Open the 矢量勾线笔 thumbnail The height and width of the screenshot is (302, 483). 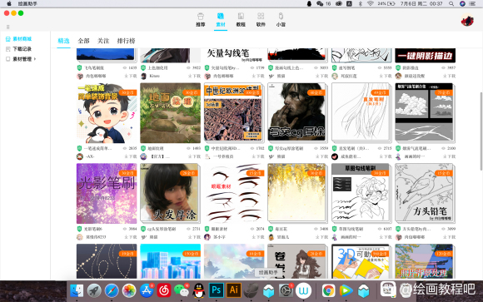[x=234, y=55]
